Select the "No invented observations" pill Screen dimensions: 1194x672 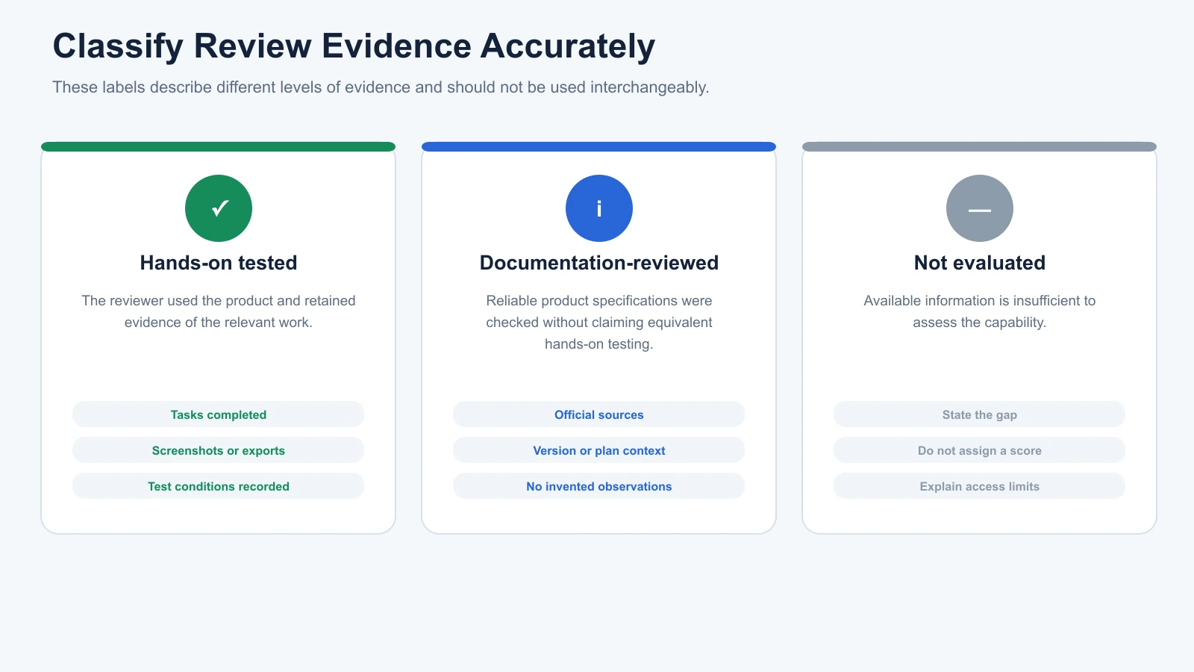[x=599, y=486]
